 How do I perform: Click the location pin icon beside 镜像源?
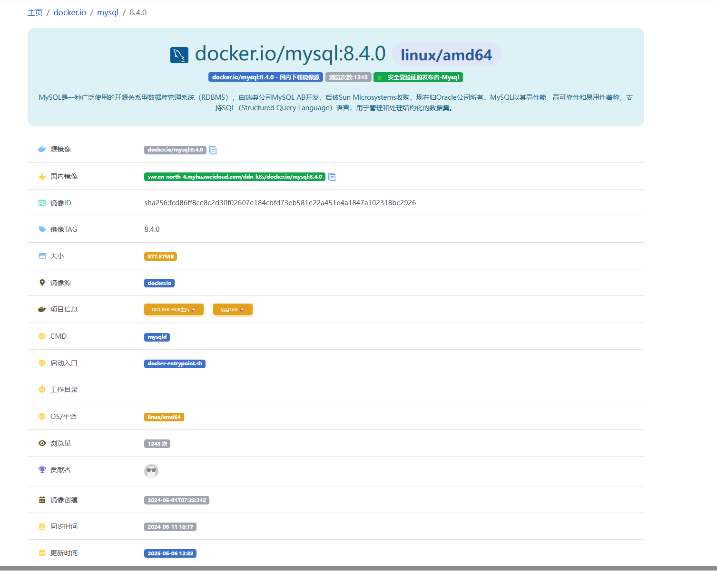pyautogui.click(x=42, y=282)
